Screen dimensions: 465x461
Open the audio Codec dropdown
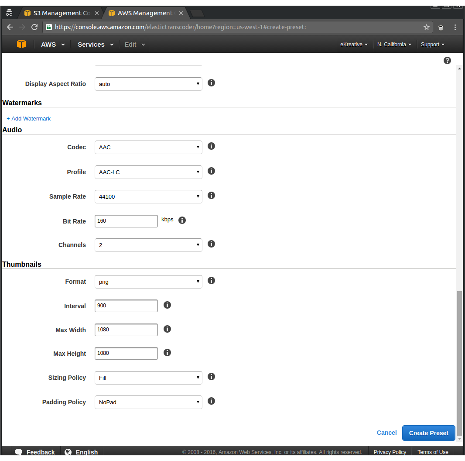(148, 147)
